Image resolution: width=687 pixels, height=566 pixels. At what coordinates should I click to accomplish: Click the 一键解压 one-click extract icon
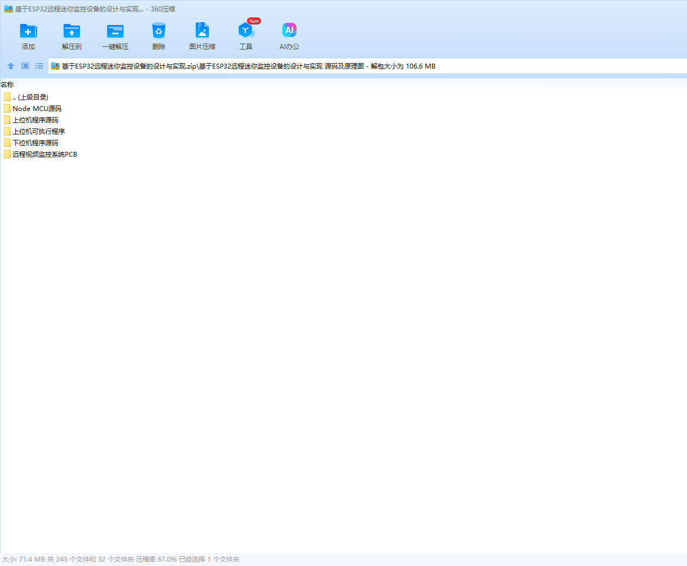tap(115, 31)
